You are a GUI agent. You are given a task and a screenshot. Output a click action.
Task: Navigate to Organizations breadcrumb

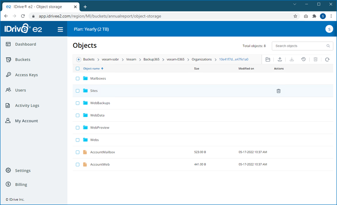[x=202, y=59]
